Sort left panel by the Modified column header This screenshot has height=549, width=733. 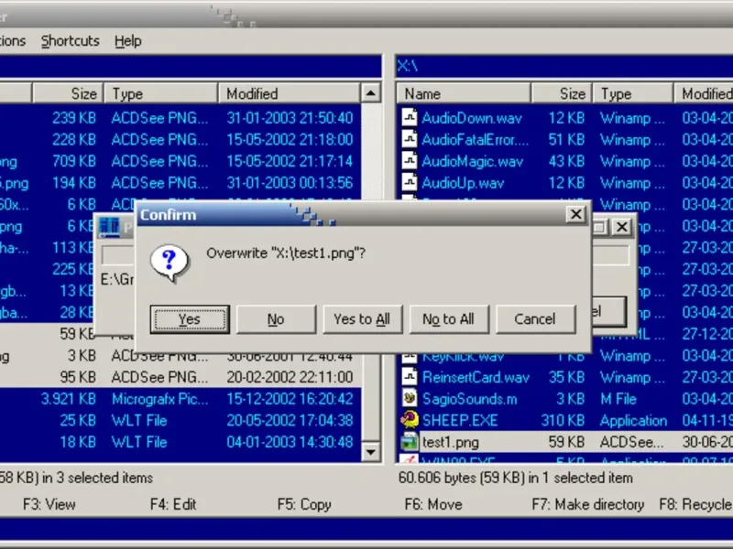click(289, 93)
